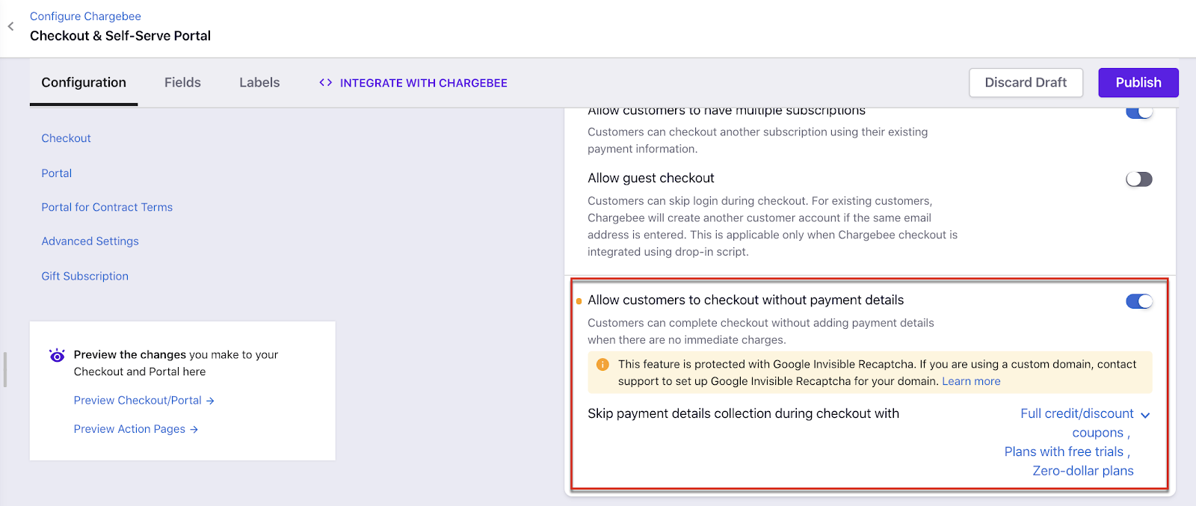This screenshot has height=506, width=1196.
Task: Open Advanced Settings in sidebar
Action: click(90, 241)
